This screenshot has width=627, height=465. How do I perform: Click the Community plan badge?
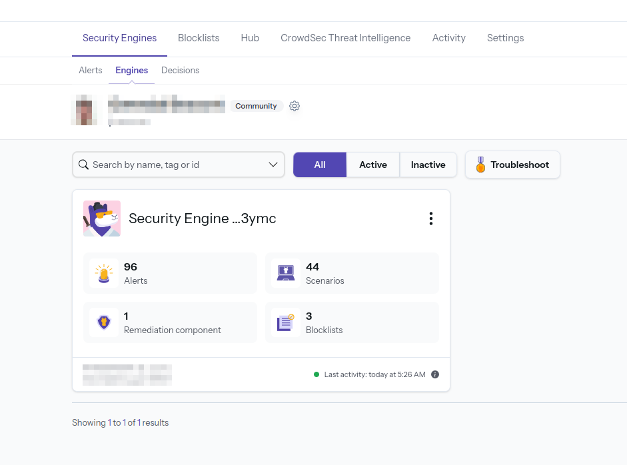tap(256, 106)
